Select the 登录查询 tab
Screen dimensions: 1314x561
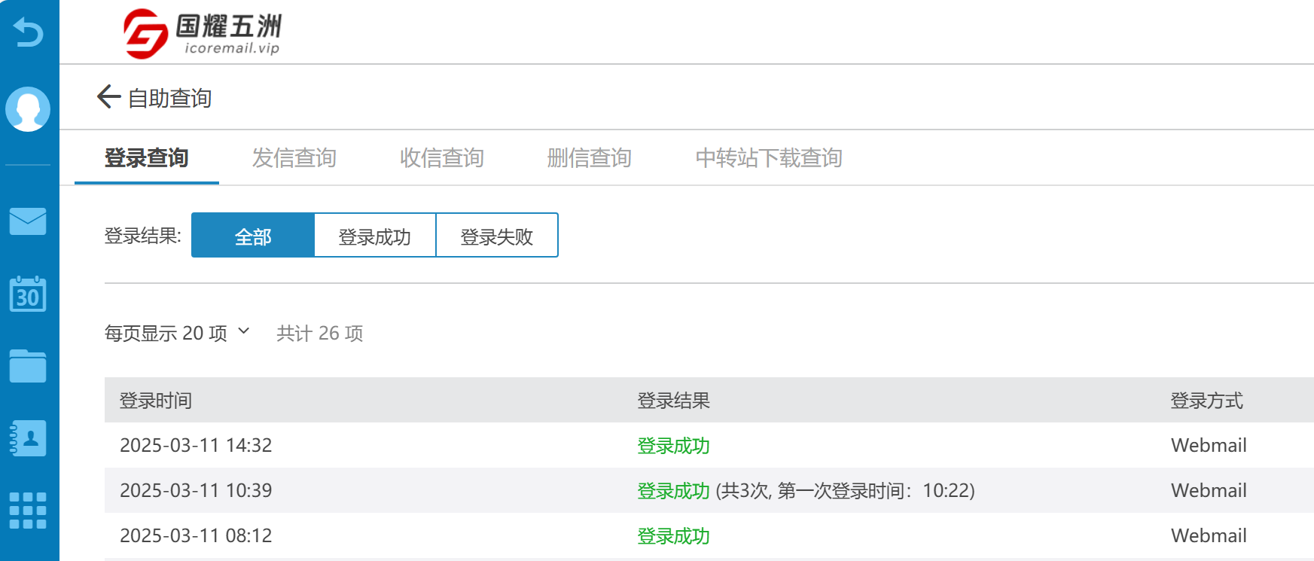pos(146,158)
